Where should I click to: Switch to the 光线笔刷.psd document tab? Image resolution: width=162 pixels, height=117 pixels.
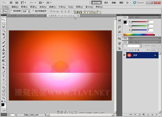point(26,16)
